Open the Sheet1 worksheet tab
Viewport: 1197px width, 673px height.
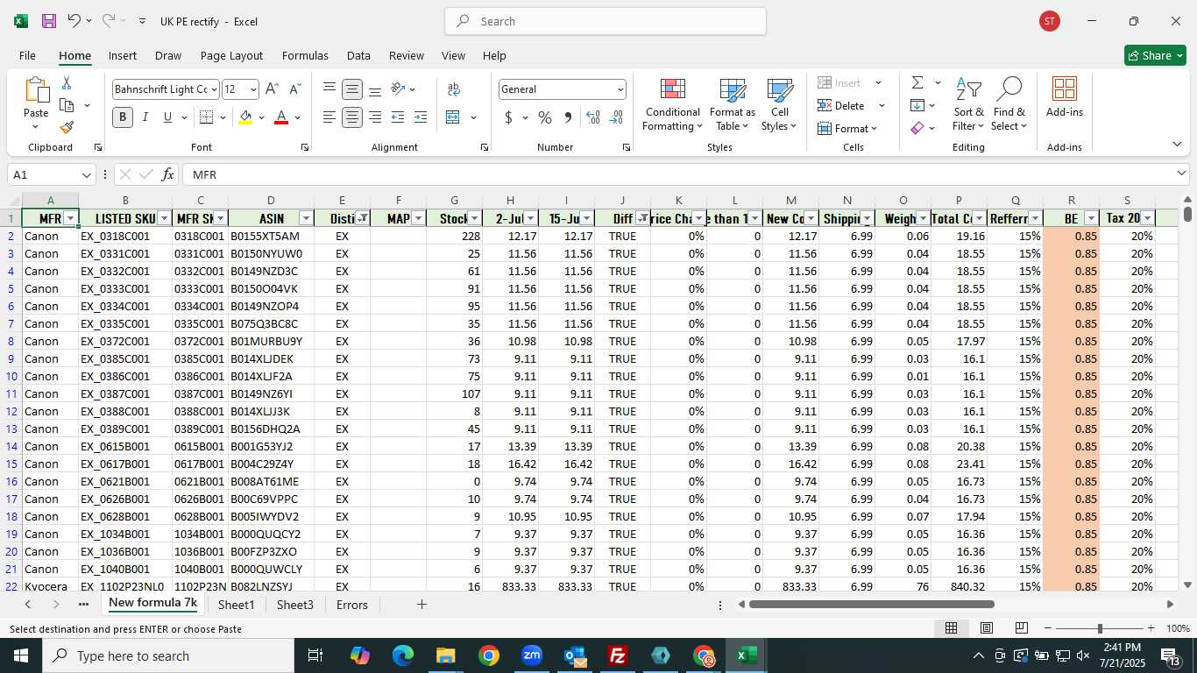pos(237,605)
